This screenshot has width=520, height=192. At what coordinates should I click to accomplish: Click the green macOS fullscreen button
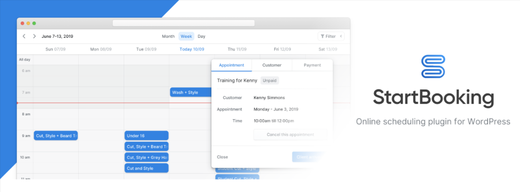tap(34, 23)
